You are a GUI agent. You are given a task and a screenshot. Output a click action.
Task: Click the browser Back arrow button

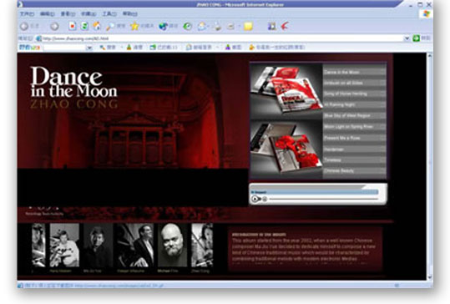coord(24,27)
